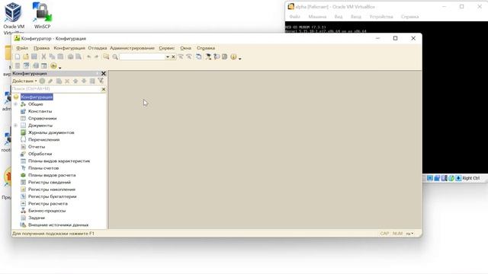Open the Конфигурация menu

69,48
